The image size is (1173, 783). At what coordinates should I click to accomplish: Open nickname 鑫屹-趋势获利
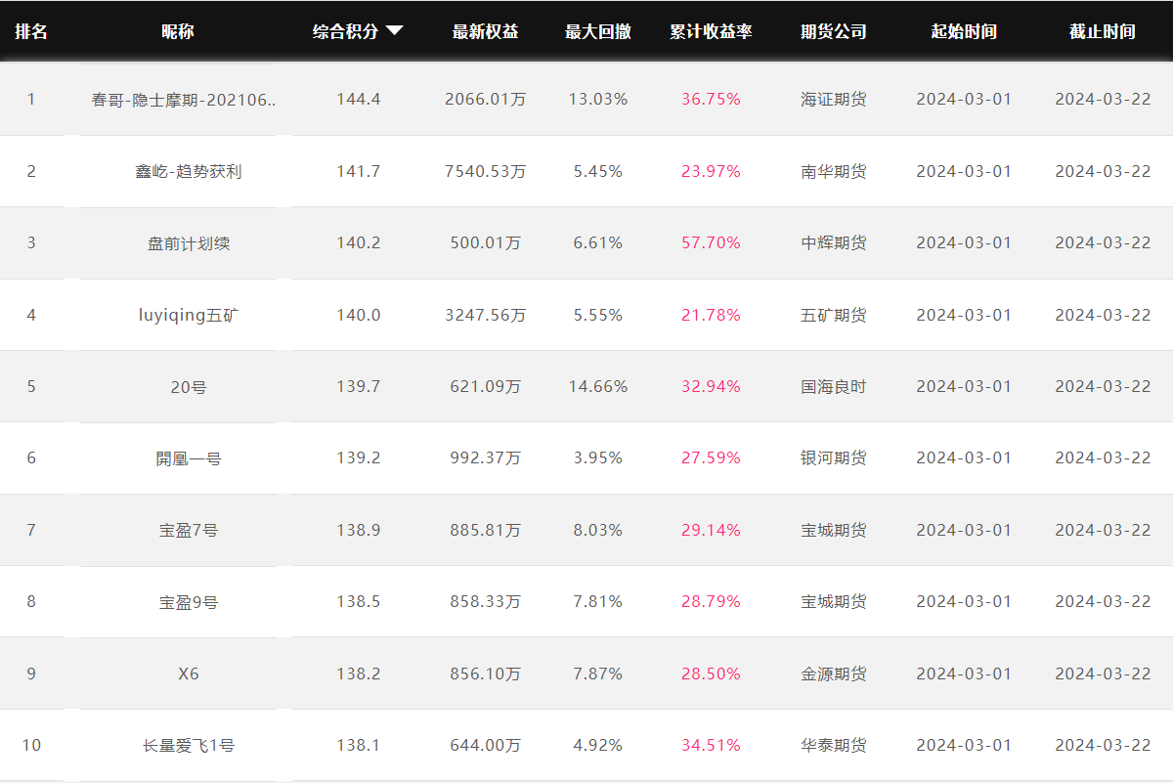[189, 171]
